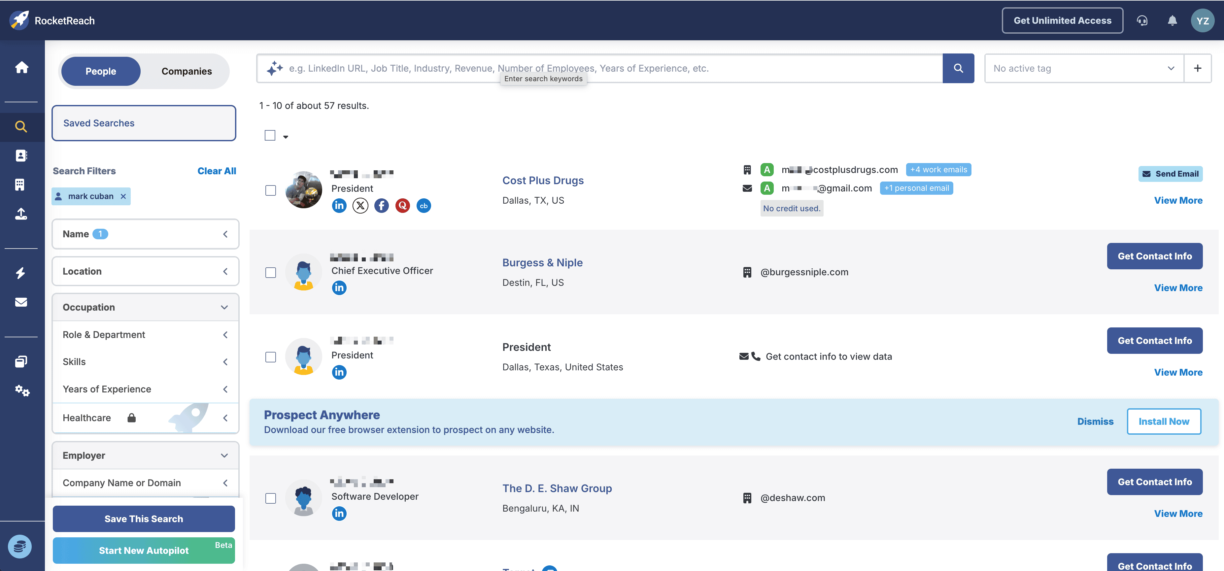
Task: Select the People tab
Action: coord(100,71)
